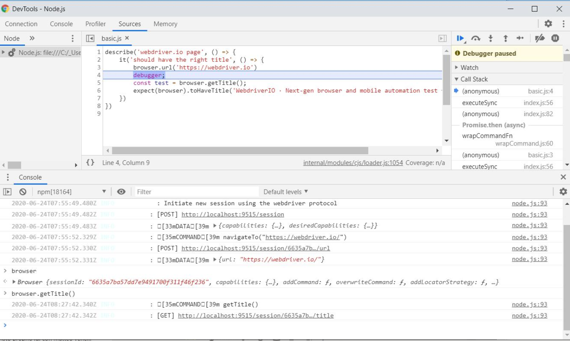This screenshot has width=570, height=341.
Task: Select (anonymous) basic.js:3 stack frame
Action: (507, 155)
